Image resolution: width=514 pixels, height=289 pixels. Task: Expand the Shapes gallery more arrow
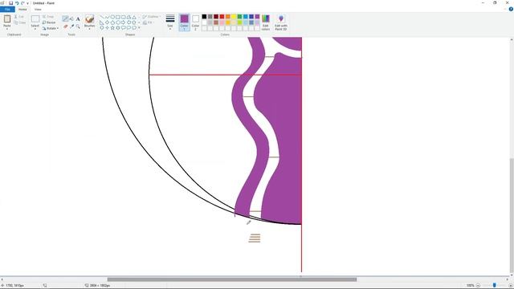(139, 28)
